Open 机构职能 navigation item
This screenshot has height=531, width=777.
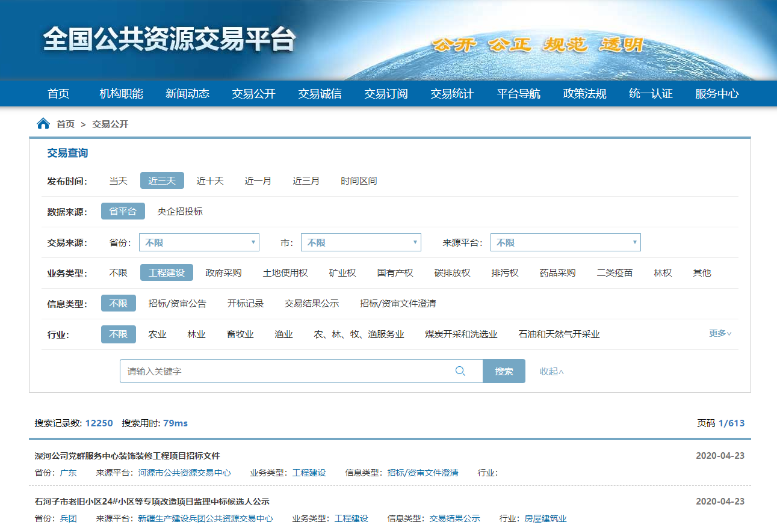click(x=122, y=94)
